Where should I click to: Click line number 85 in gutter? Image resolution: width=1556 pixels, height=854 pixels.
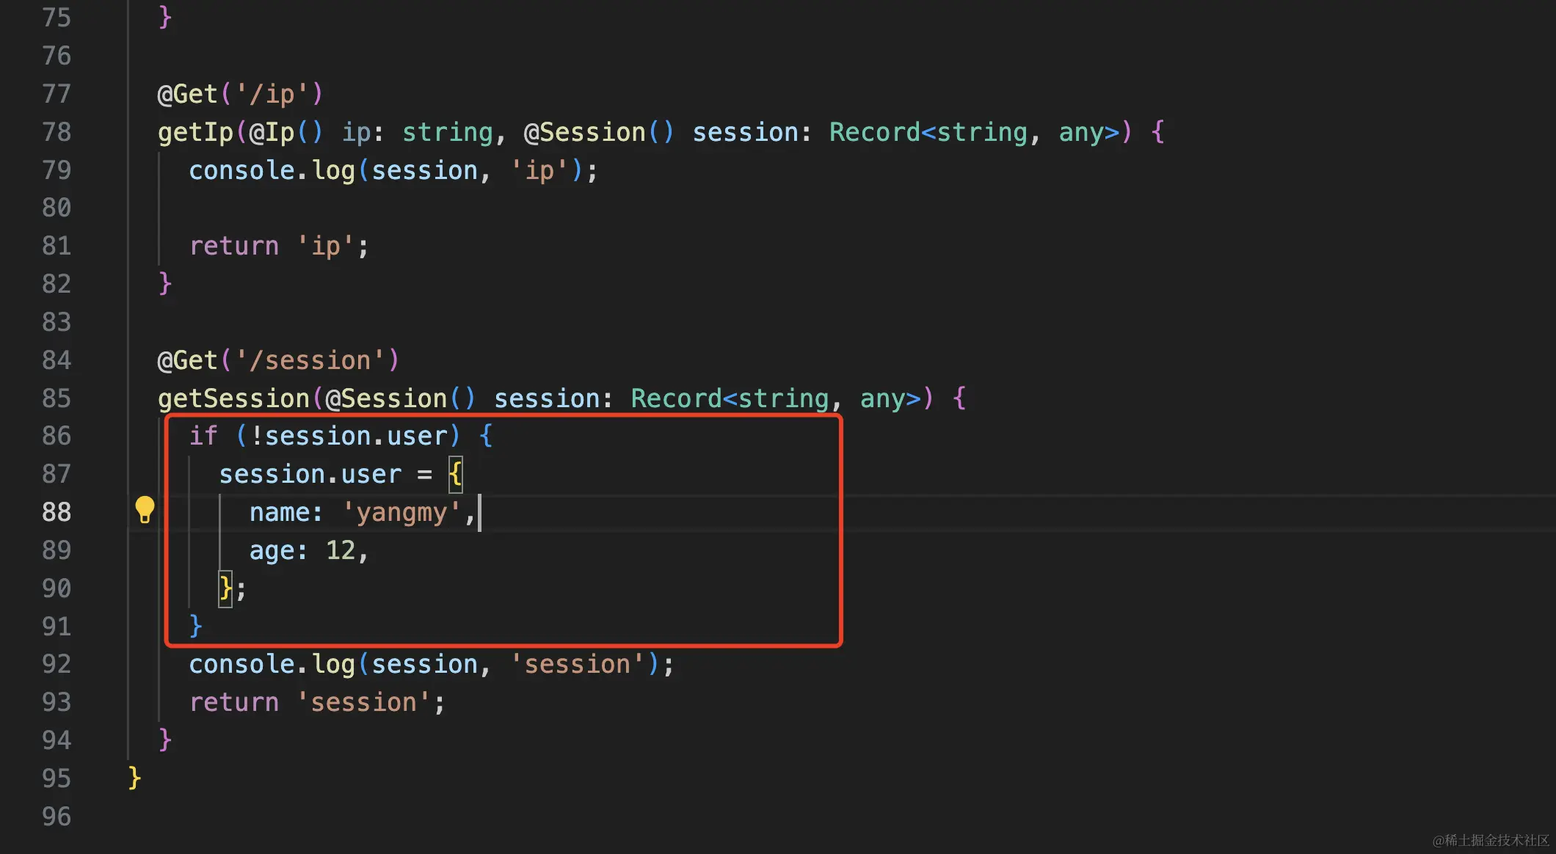click(57, 398)
